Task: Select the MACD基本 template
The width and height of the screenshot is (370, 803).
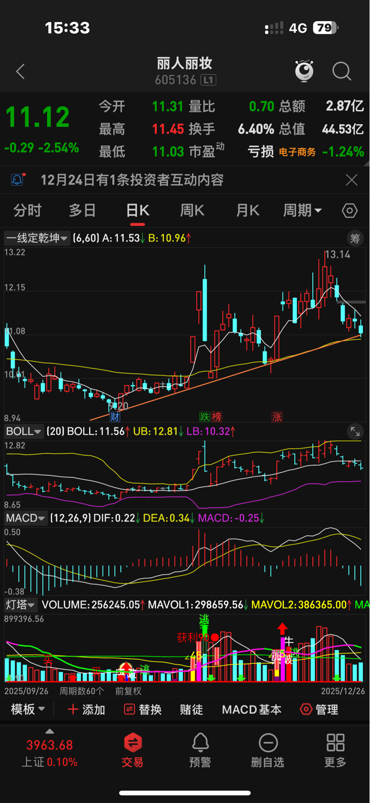Action: coord(252,709)
